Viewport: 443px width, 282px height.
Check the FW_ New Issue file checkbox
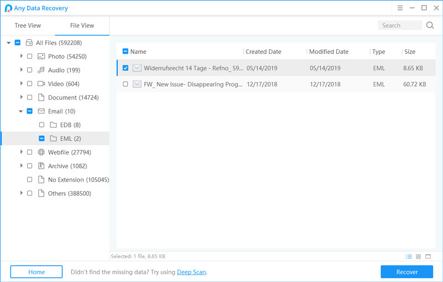click(126, 84)
